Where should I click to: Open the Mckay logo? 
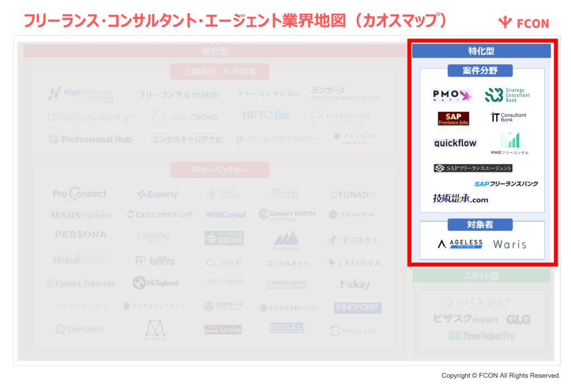coord(355,284)
